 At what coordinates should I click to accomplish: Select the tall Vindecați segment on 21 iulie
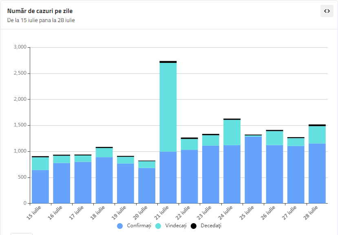click(168, 107)
